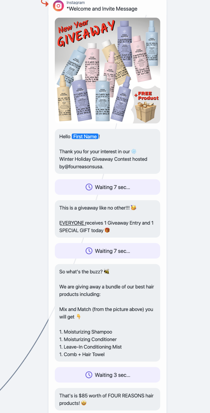Viewport: 210px width, 413px height.
Task: Click the underlined EVERYONE text
Action: coord(72,223)
